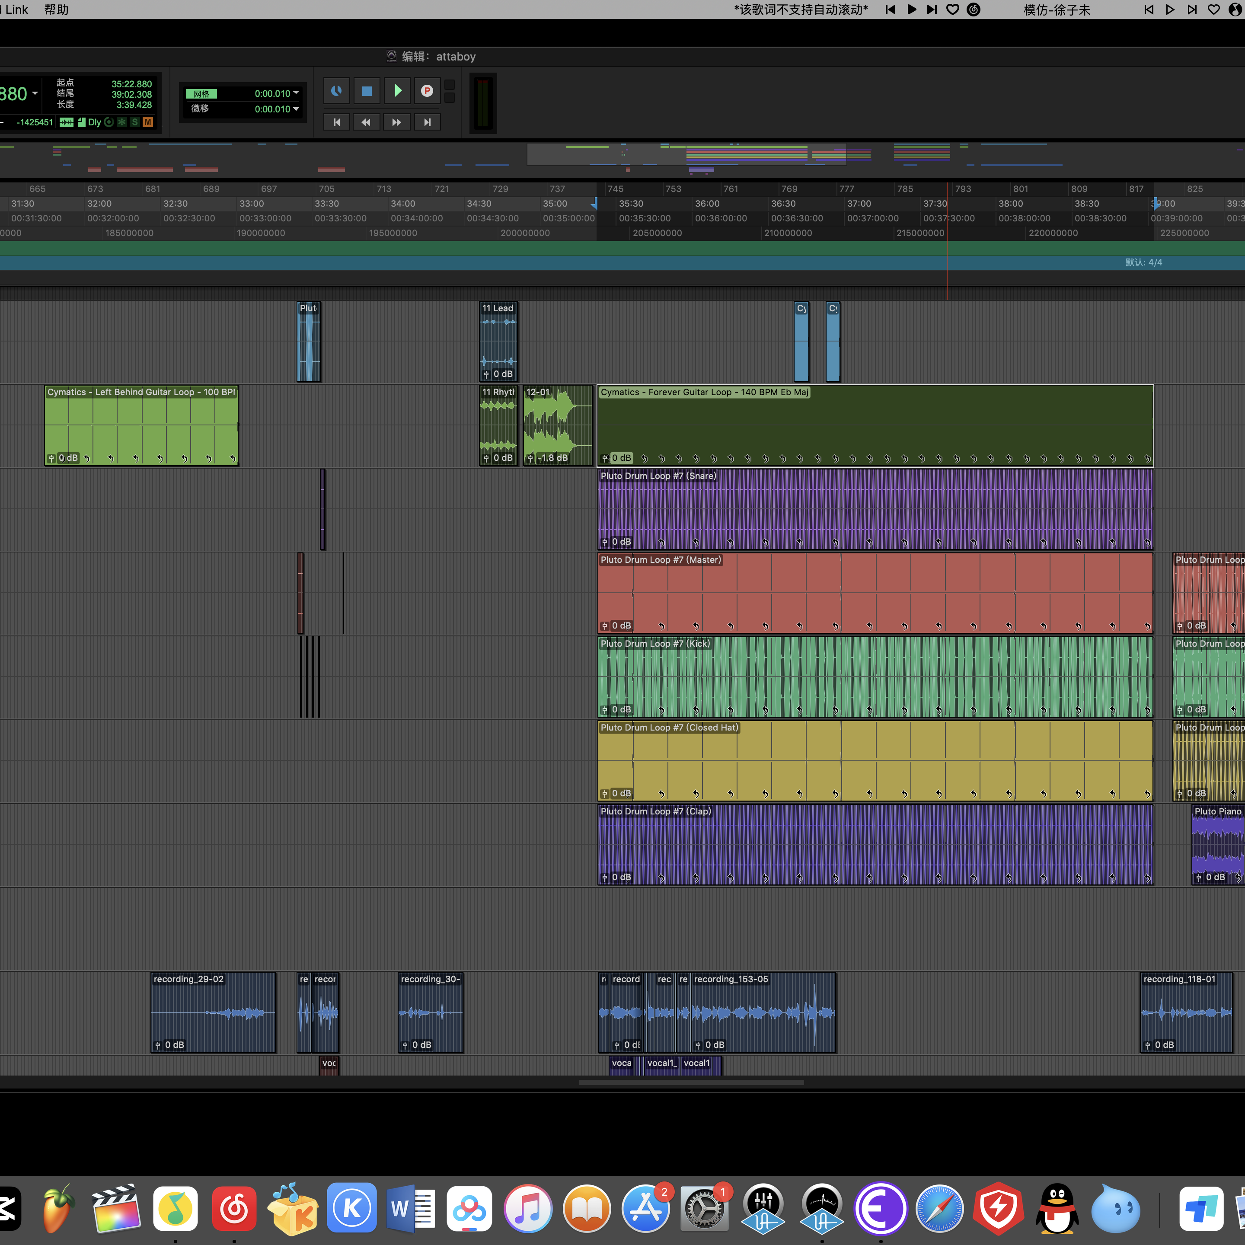Open QQ penguin app from the Dock

1057,1209
